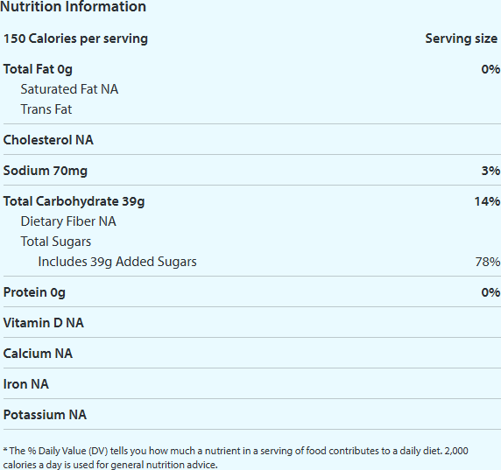Click the Calcium NA row

click(251, 354)
